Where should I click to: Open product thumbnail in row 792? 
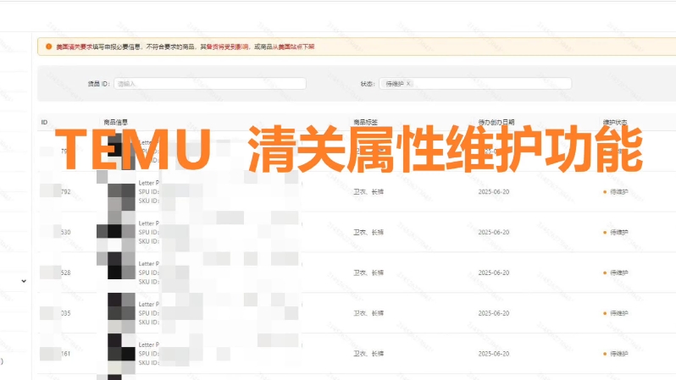click(x=121, y=192)
